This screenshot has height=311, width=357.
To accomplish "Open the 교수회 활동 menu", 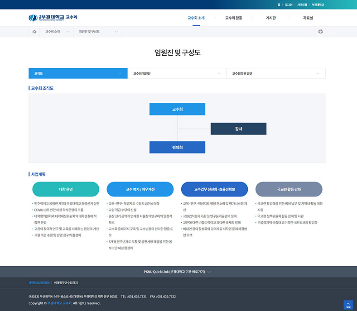I will pyautogui.click(x=233, y=18).
